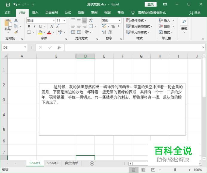
Task: Toggle bottom vertical alignment
Action: click(x=84, y=20)
